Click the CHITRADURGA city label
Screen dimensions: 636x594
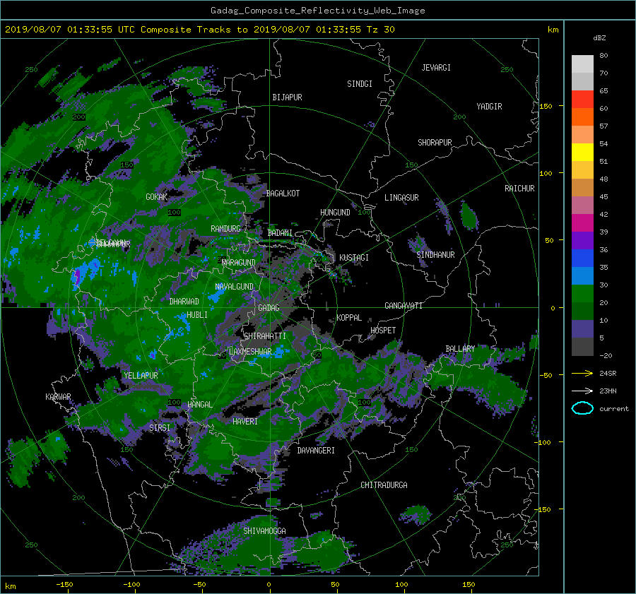pyautogui.click(x=384, y=485)
